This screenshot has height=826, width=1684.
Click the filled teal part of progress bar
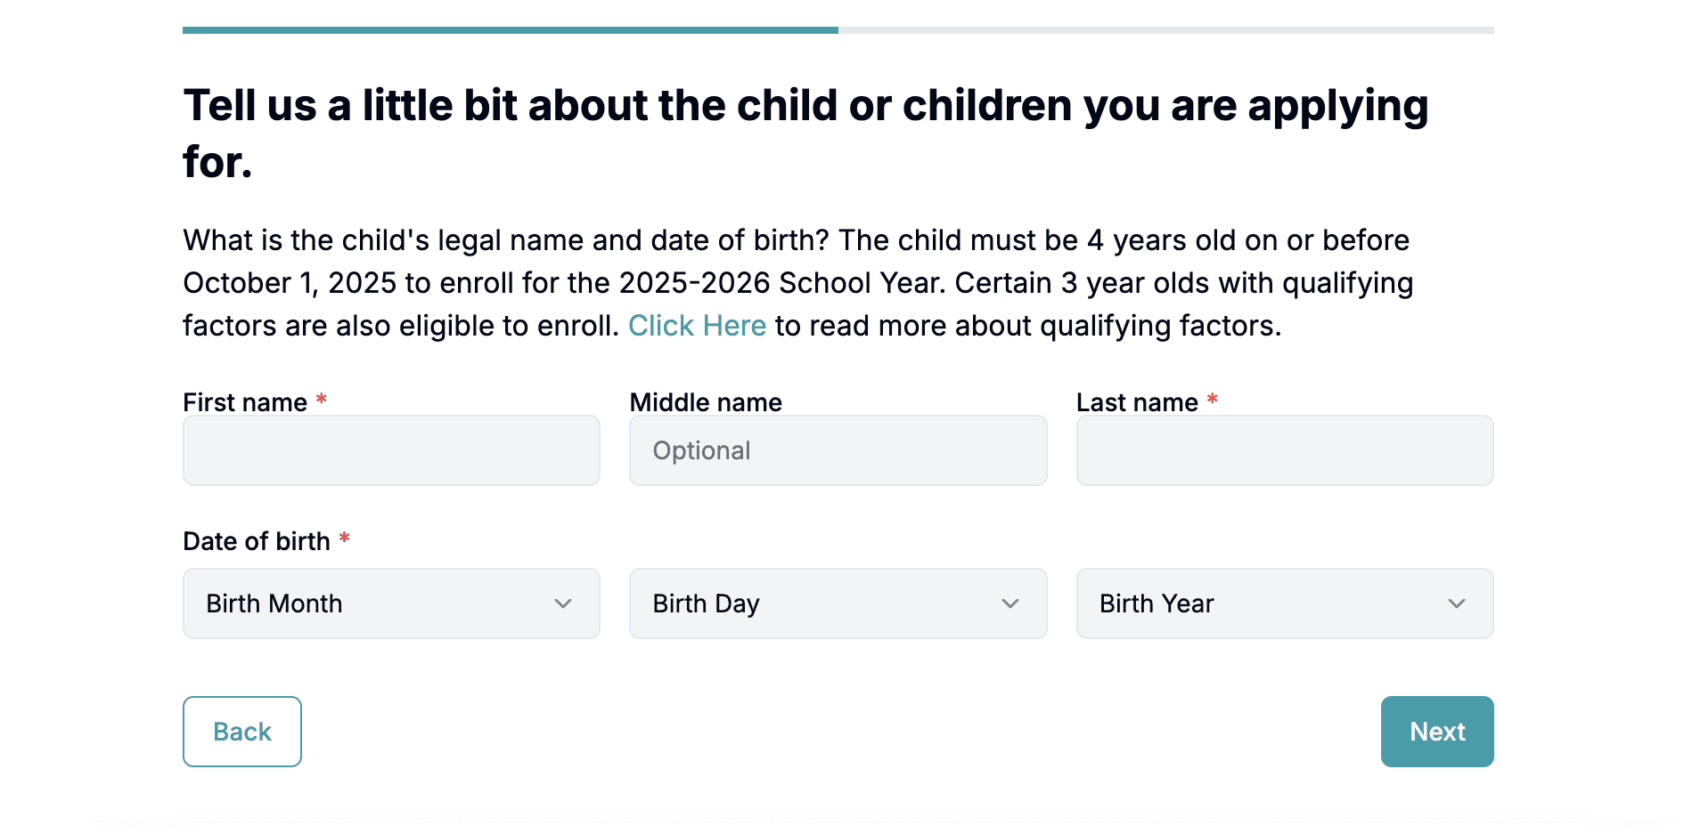tap(511, 30)
